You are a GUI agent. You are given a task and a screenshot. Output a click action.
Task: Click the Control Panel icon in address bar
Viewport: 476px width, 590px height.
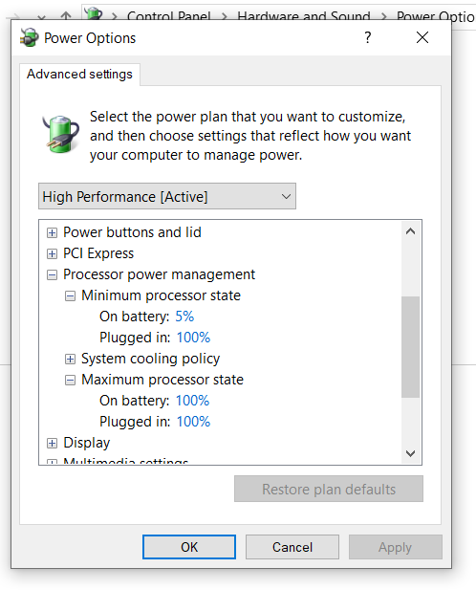94,14
